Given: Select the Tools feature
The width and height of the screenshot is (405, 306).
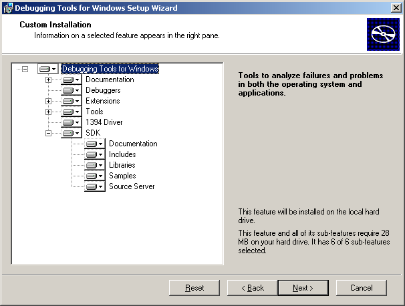Looking at the screenshot, I should [94, 112].
